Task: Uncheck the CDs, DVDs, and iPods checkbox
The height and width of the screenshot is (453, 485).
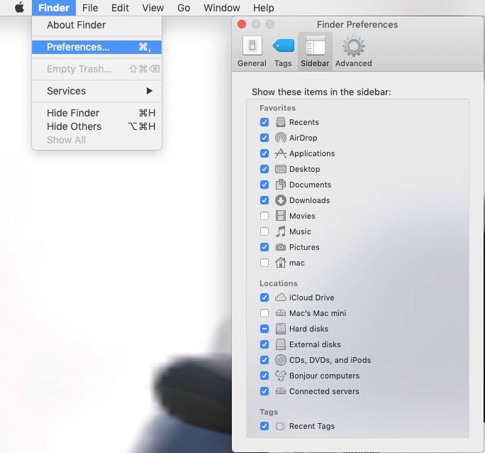Action: coord(264,360)
